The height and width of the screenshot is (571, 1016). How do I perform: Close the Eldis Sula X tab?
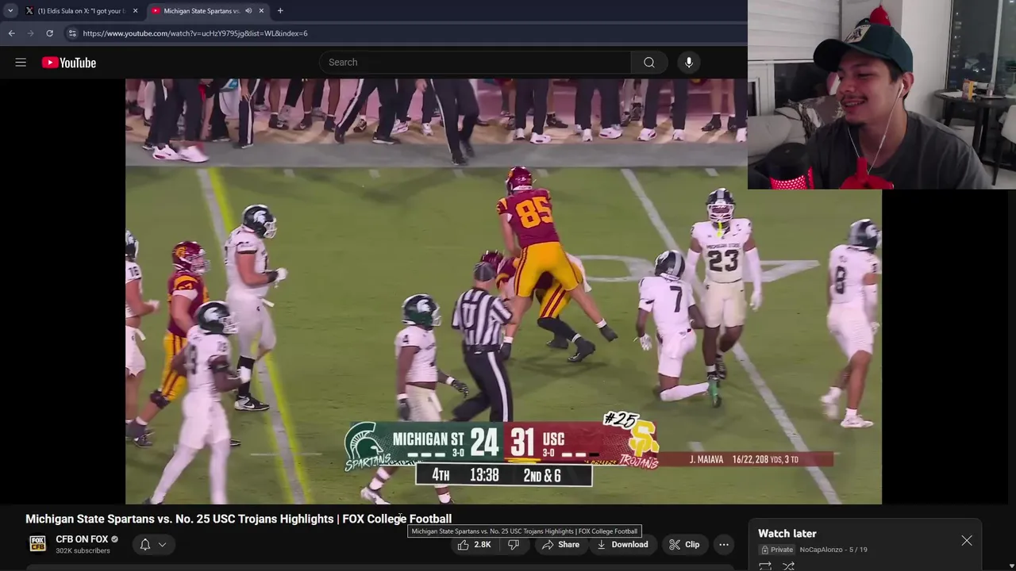pyautogui.click(x=135, y=11)
